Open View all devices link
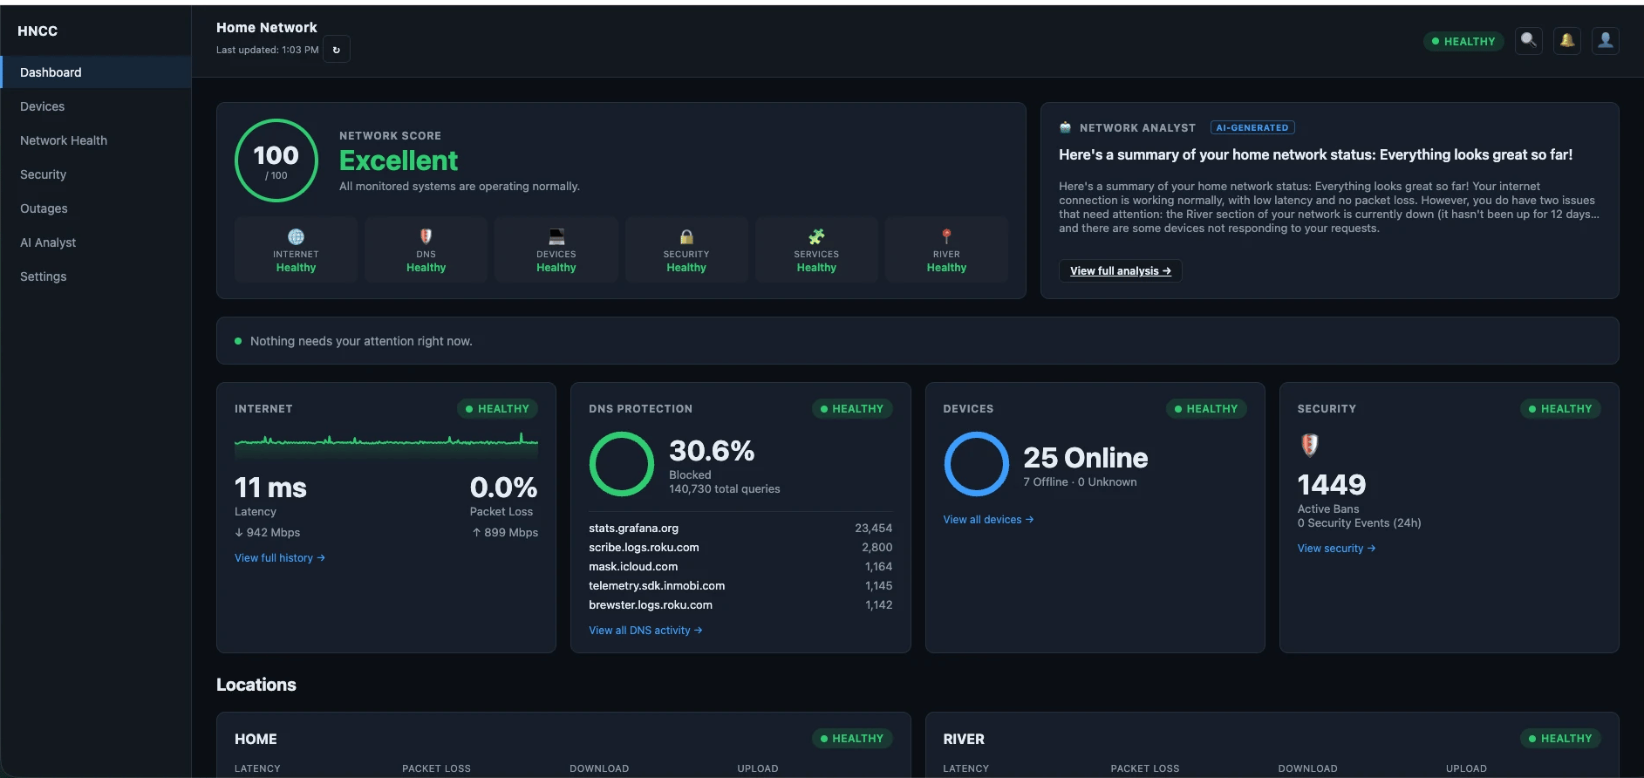Image resolution: width=1644 pixels, height=778 pixels. tap(988, 519)
